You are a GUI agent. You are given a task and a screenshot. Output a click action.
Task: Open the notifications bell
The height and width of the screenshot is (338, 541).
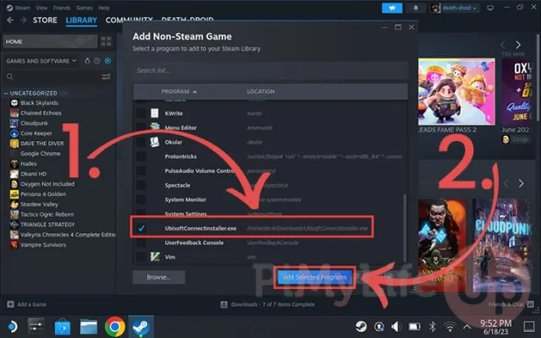(x=416, y=8)
